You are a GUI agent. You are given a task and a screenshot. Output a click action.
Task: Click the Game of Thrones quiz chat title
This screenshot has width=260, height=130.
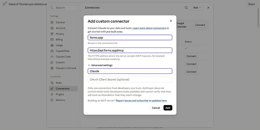[x=28, y=4]
